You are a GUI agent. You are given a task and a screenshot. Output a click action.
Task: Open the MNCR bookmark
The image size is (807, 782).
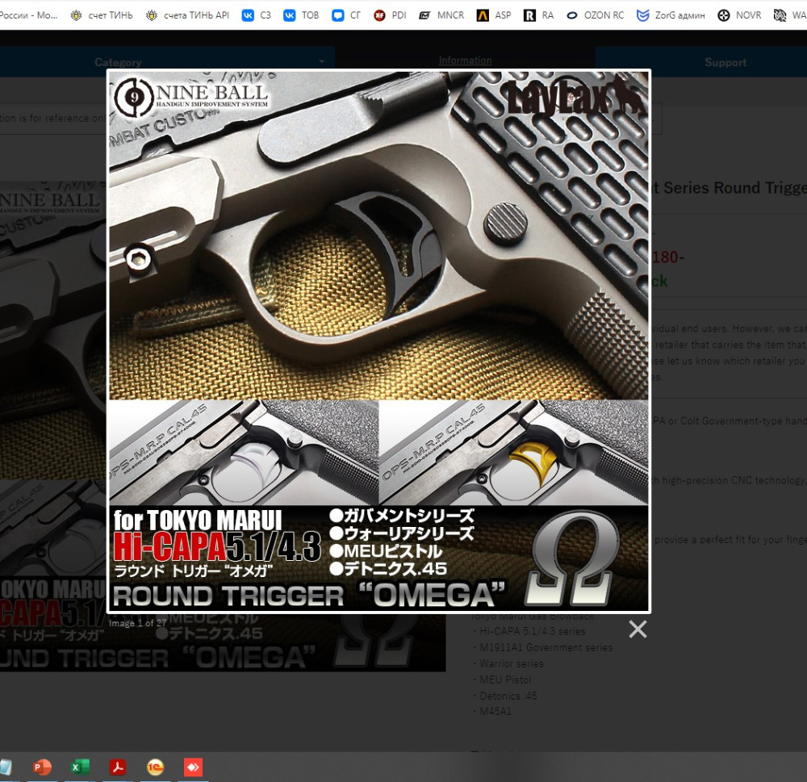point(441,15)
